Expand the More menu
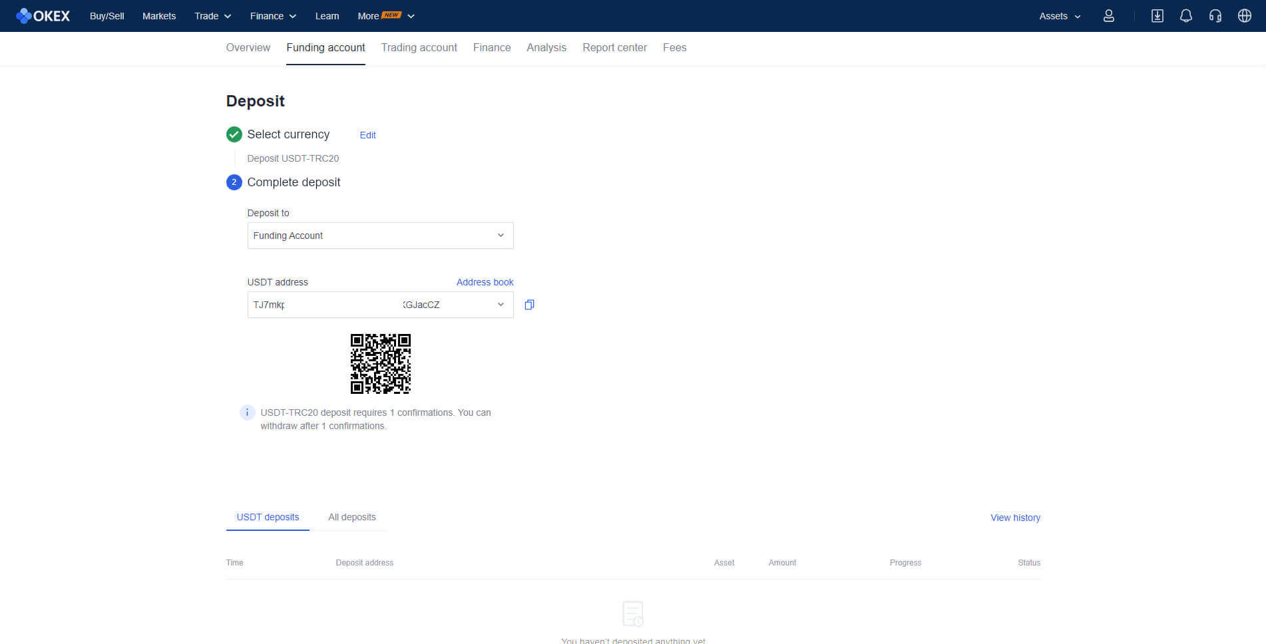 (x=386, y=16)
